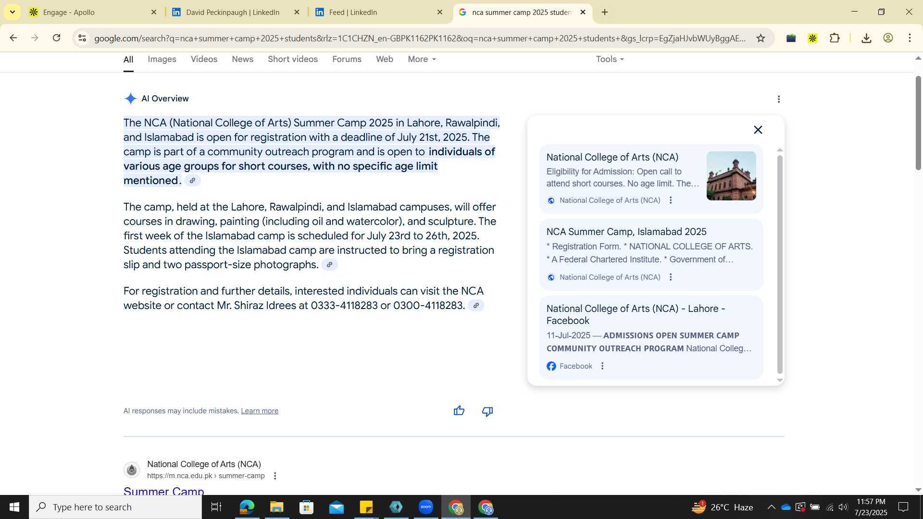Open source link icon after '0300-4118283'

coord(476,306)
